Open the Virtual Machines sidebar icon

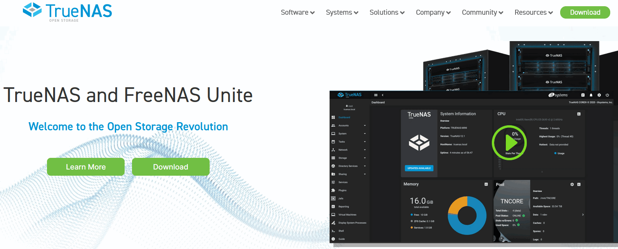coord(333,214)
